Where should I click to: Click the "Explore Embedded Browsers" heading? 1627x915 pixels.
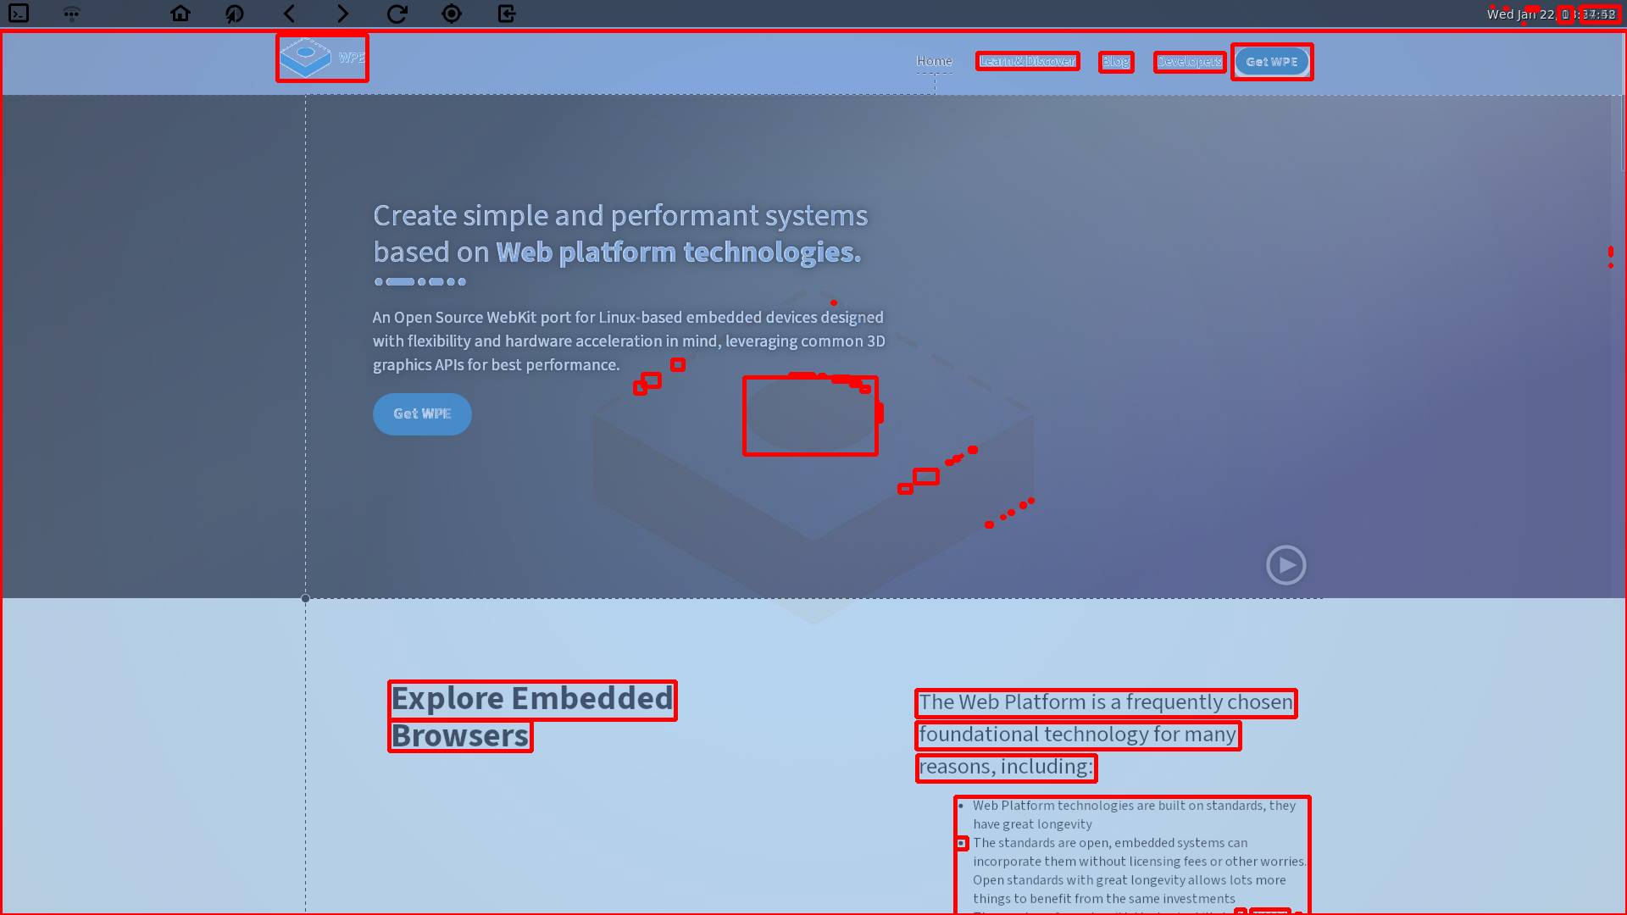tap(532, 717)
